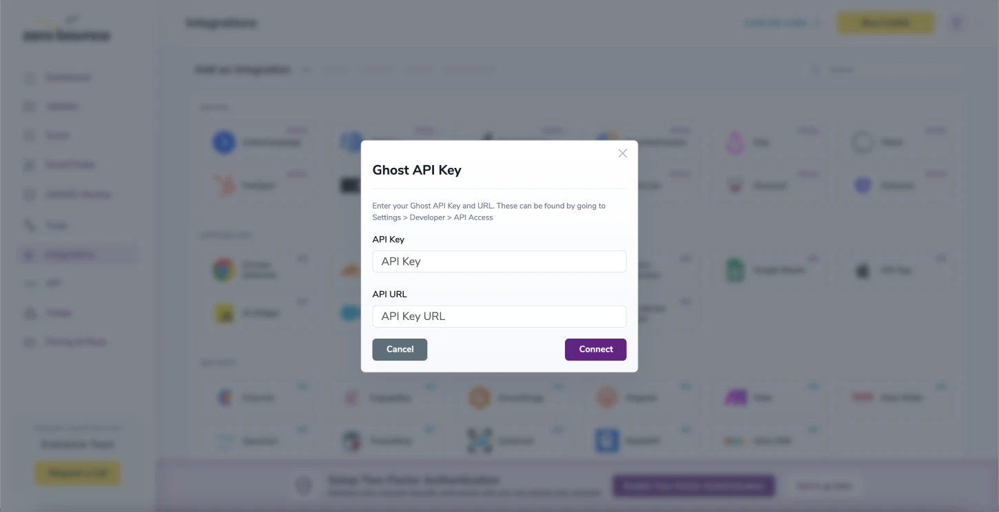
Task: Dismiss the Ghost API Key dialog
Action: [x=622, y=153]
